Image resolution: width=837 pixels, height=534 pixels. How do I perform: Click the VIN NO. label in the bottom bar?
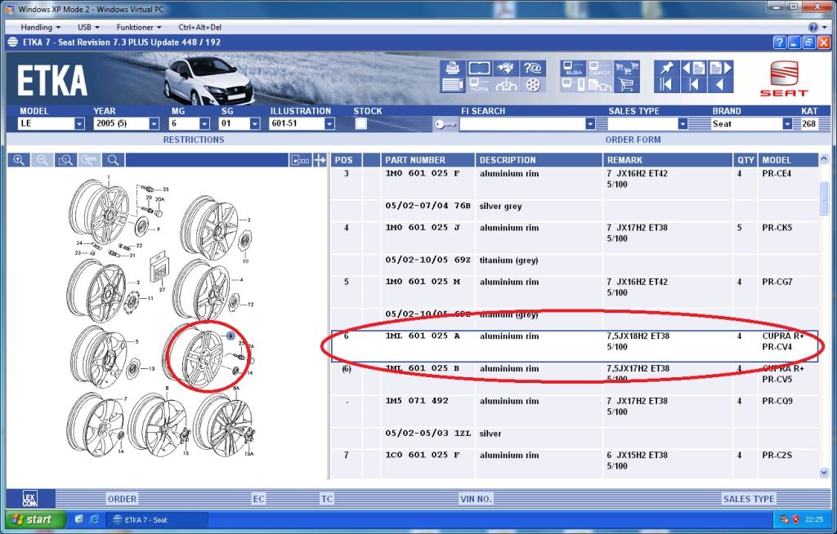click(476, 499)
